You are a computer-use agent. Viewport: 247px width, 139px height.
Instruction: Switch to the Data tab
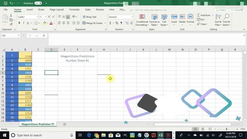[x=88, y=9]
